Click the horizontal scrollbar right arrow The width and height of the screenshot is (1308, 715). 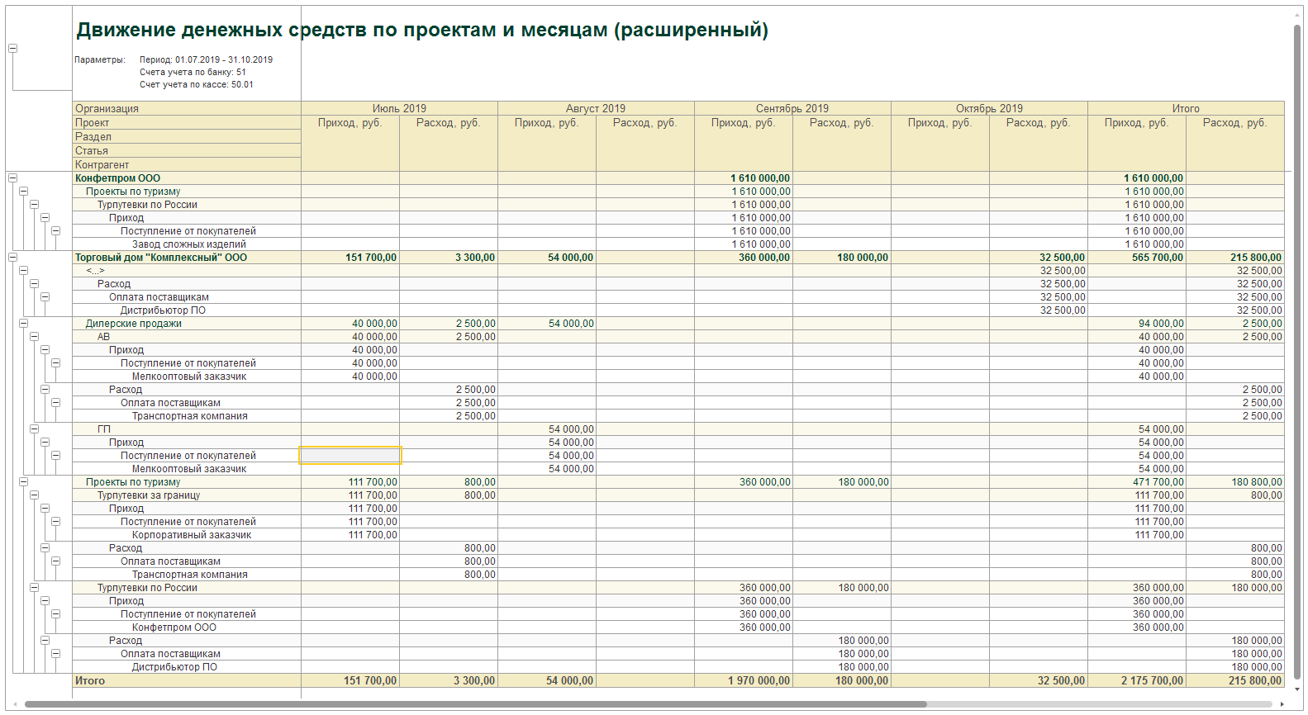pos(1282,704)
